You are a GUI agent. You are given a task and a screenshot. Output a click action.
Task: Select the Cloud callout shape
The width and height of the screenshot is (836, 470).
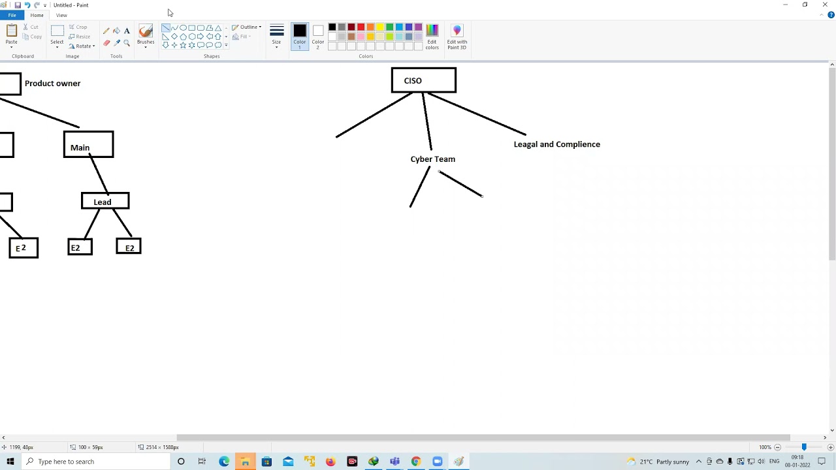point(217,45)
